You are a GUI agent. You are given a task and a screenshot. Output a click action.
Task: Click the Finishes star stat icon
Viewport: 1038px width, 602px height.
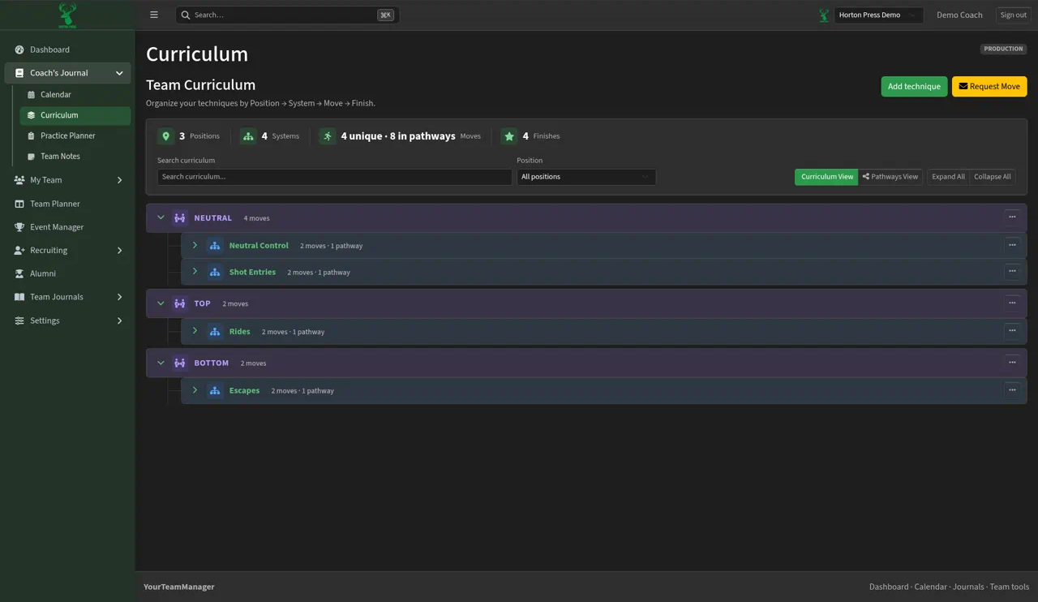pos(509,136)
